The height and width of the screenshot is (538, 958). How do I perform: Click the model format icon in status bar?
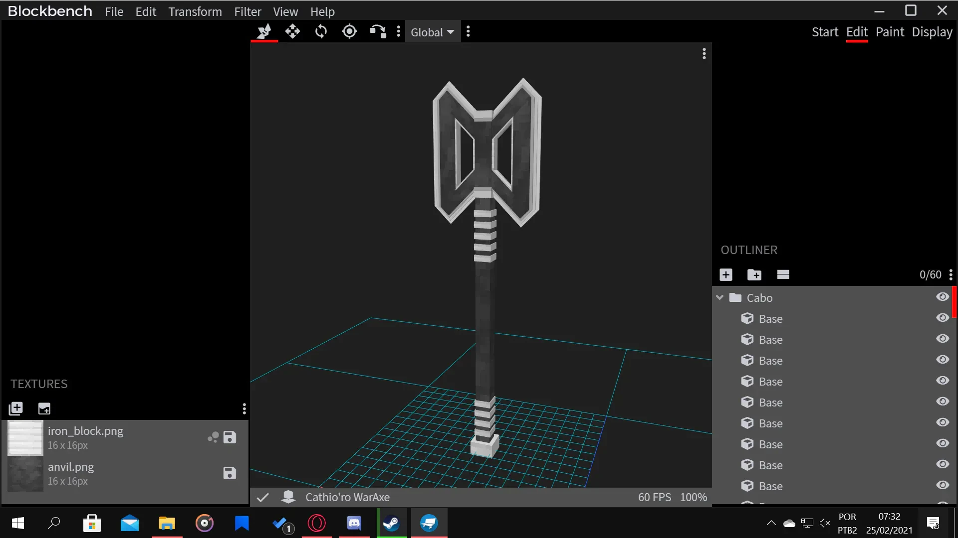coord(288,497)
